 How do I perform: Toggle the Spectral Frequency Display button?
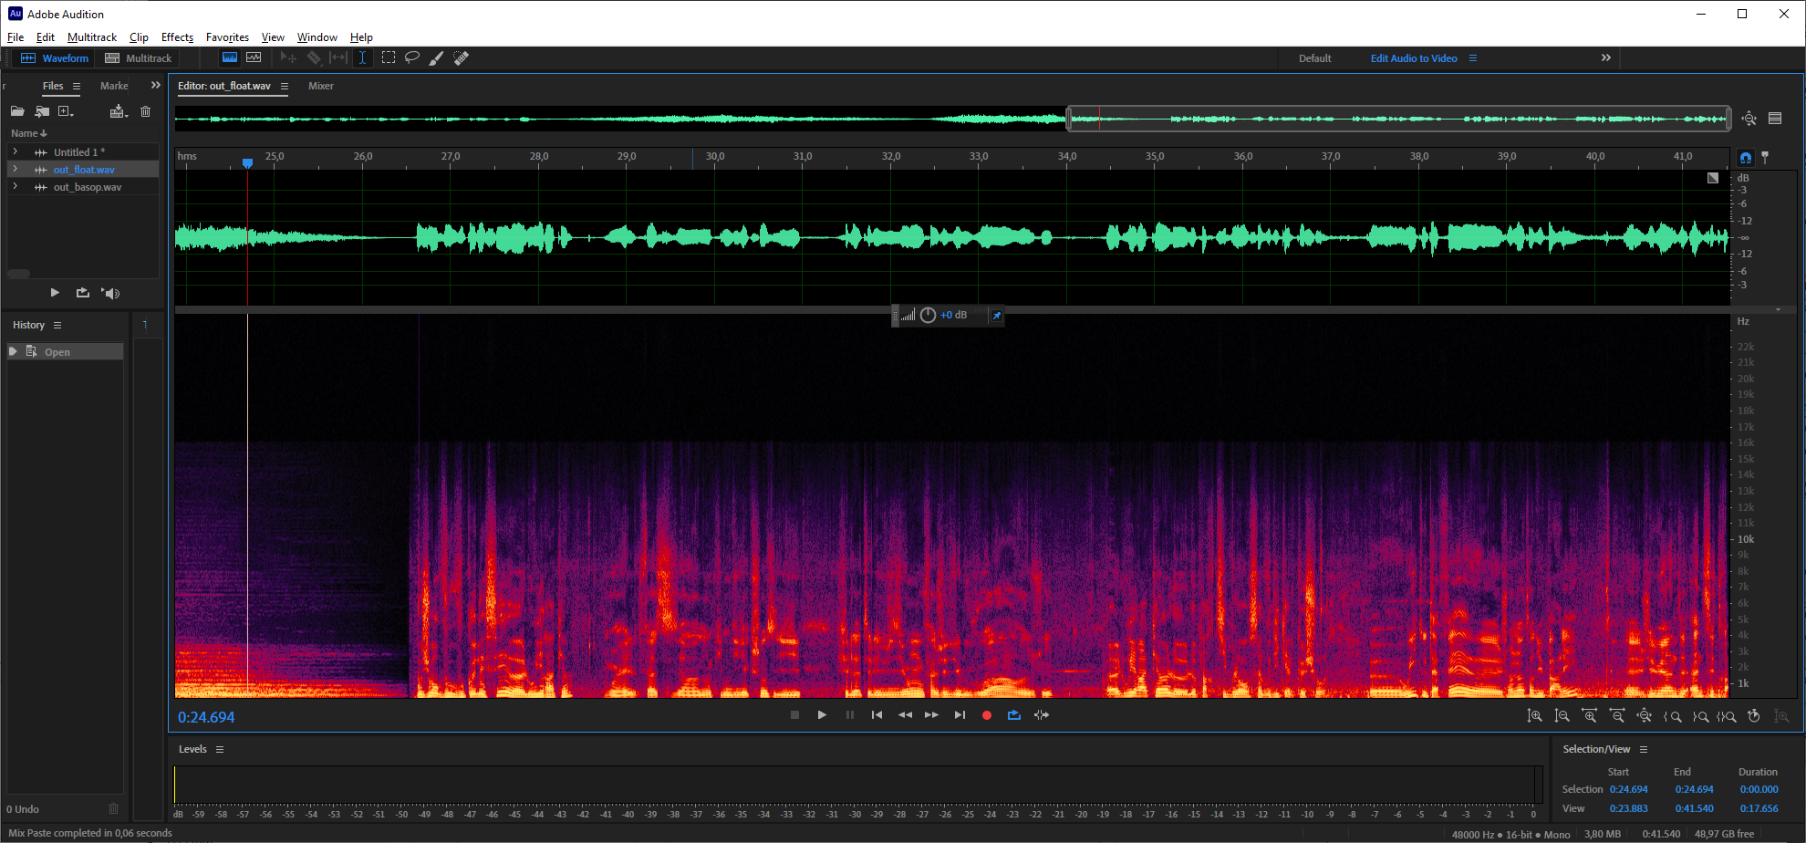[230, 57]
